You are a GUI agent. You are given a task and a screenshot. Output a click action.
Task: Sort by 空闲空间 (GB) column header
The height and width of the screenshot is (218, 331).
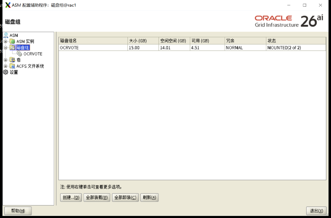pyautogui.click(x=174, y=40)
